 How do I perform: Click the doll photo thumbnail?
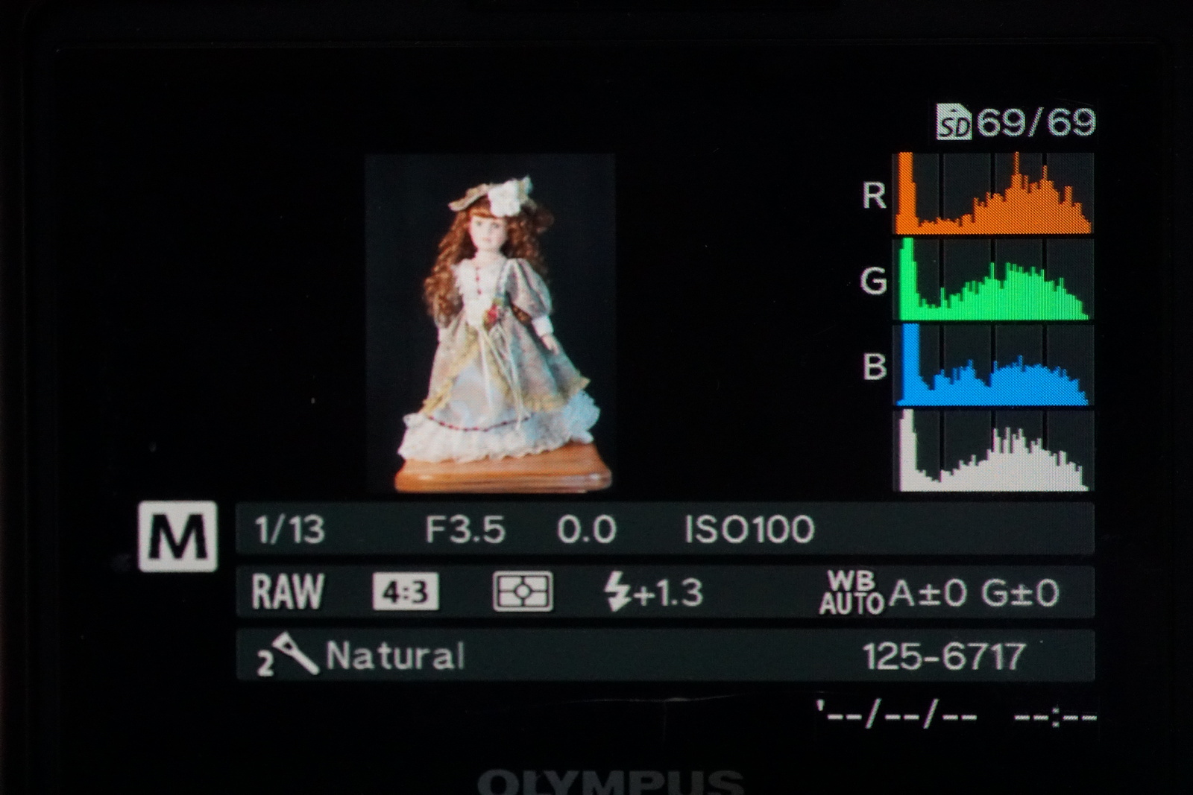coord(491,324)
